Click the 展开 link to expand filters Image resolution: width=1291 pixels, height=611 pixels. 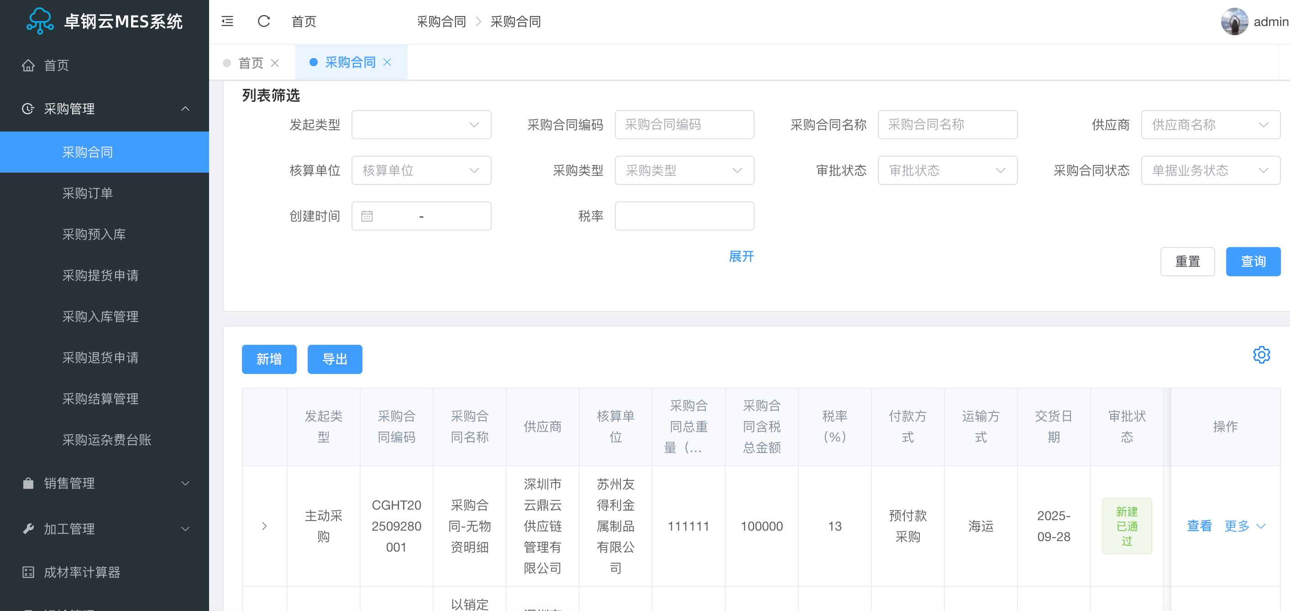[741, 257]
